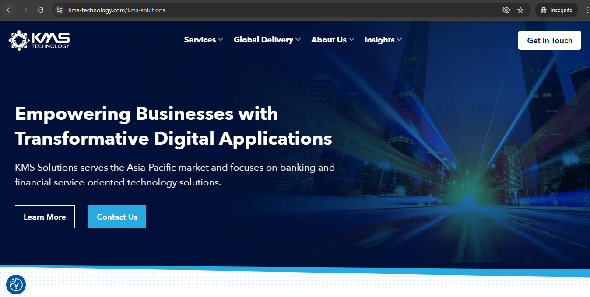Open the round badge icon at bottom-left

[x=16, y=284]
